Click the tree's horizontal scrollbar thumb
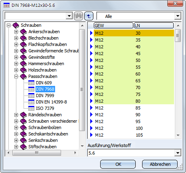Viewport: 186px width, 173px height. [37, 153]
